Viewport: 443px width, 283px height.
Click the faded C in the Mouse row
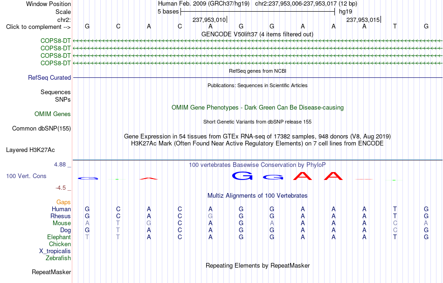[395, 223]
